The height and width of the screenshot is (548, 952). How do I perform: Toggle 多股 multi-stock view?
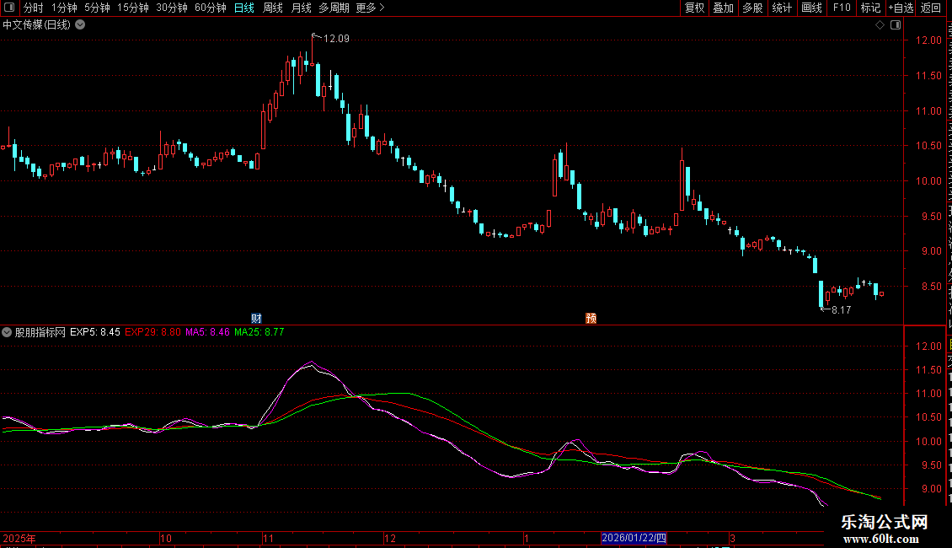point(752,8)
